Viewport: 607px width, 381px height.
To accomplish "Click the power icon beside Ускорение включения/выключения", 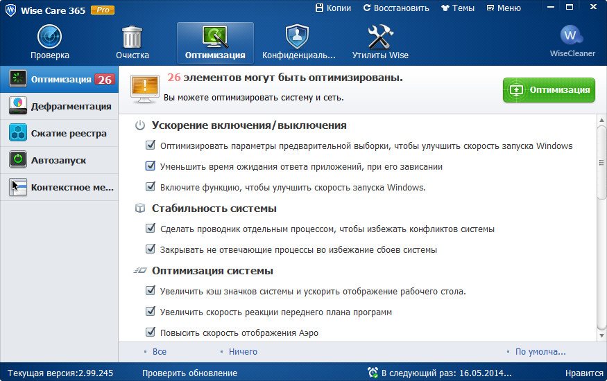I will click(139, 125).
